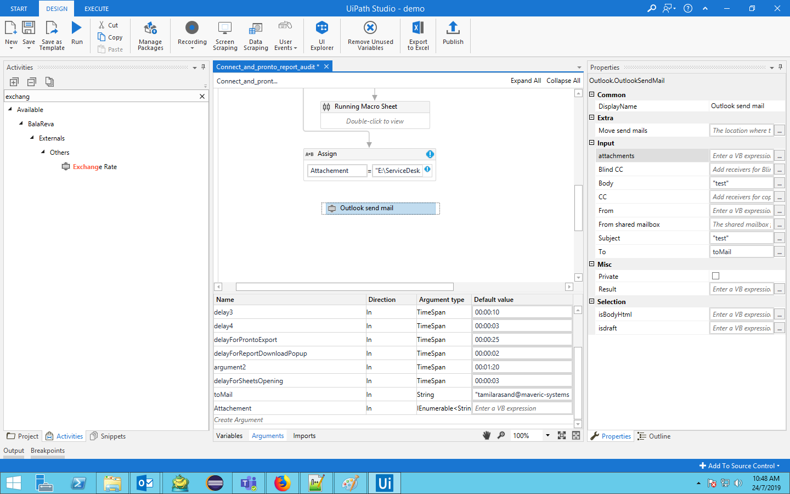
Task: Start Data Scraping wizard
Action: (x=256, y=35)
